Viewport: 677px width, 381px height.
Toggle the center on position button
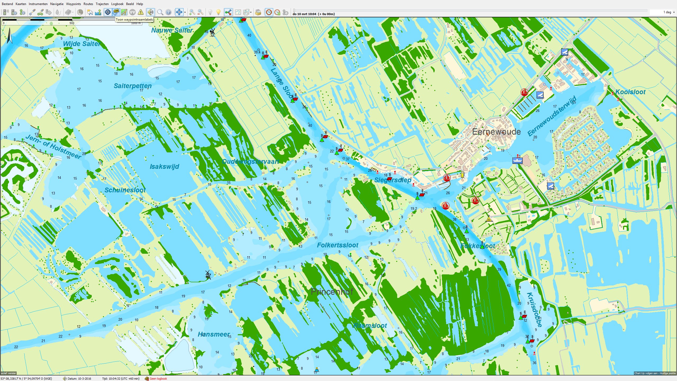[179, 12]
